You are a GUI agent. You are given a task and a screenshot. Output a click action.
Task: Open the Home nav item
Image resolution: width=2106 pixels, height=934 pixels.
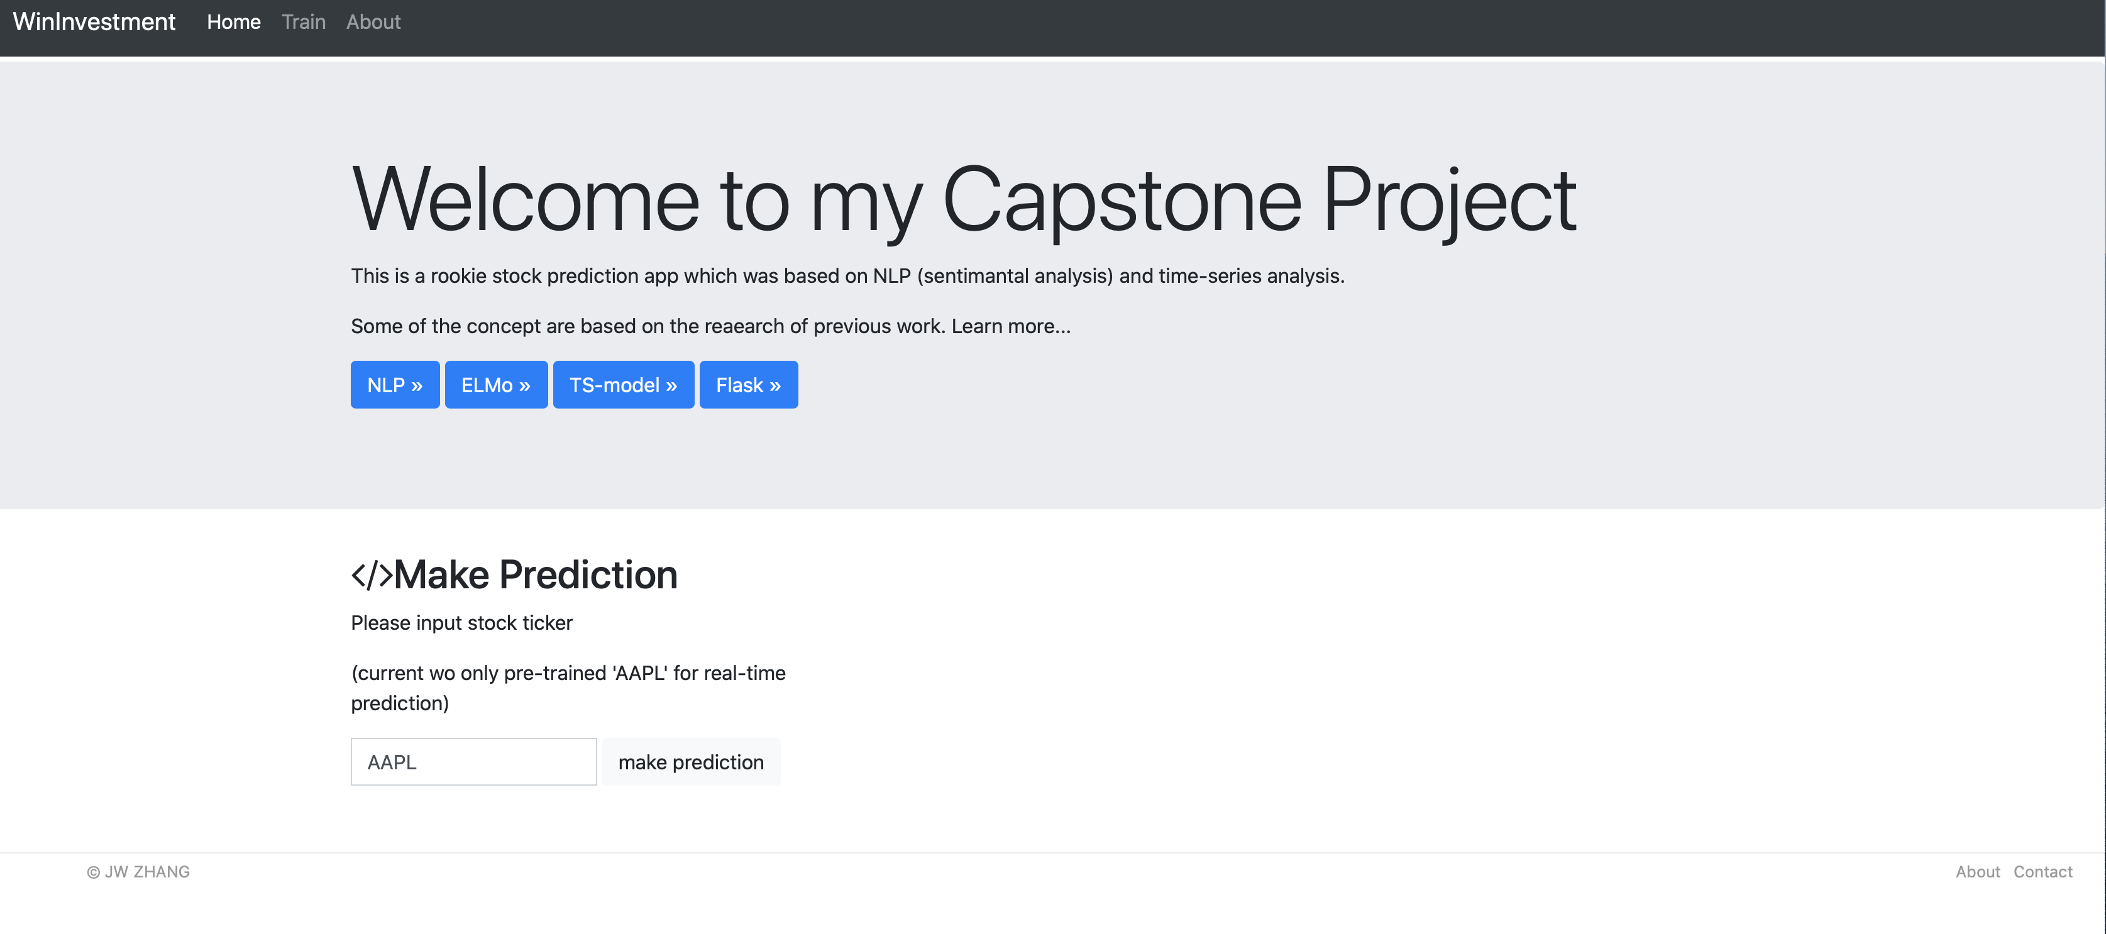pos(233,22)
